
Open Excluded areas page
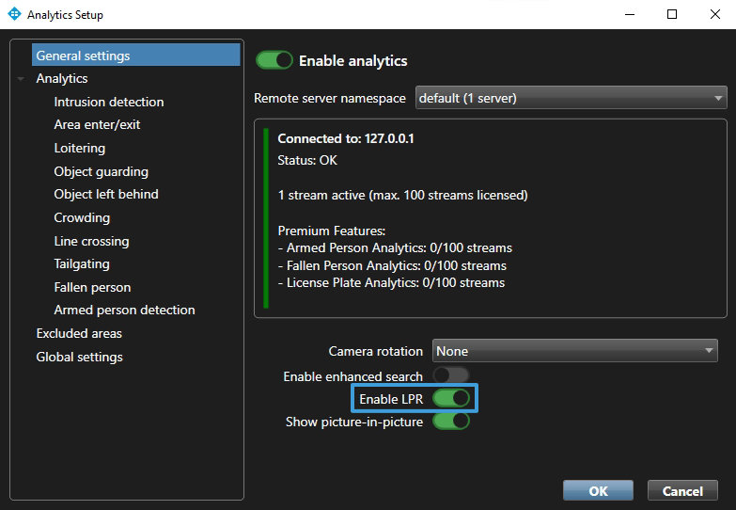[79, 333]
